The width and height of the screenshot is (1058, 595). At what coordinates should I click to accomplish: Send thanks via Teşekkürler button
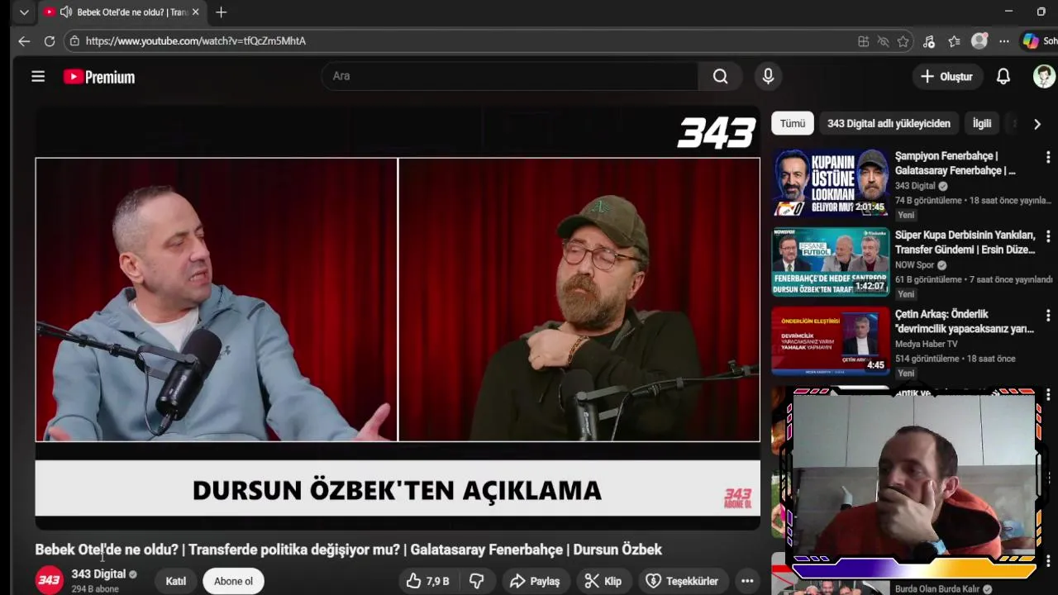point(683,581)
